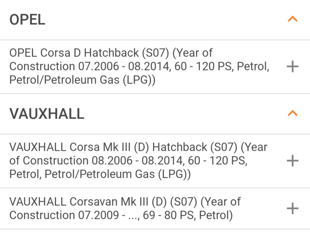Image resolution: width=310 pixels, height=246 pixels.
Task: Show engines for the 08.2006 - 08.2014 Vauxhall model
Action: [x=293, y=161]
